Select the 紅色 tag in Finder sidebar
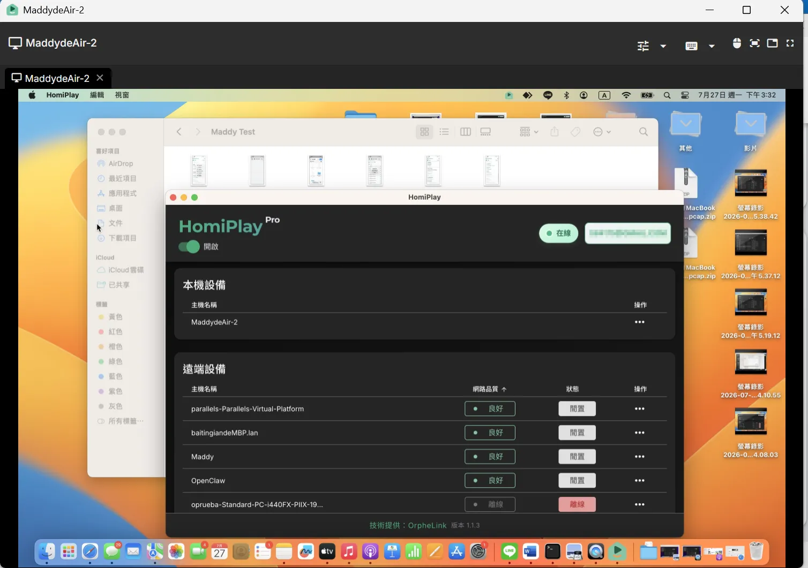This screenshot has height=568, width=808. [110, 332]
